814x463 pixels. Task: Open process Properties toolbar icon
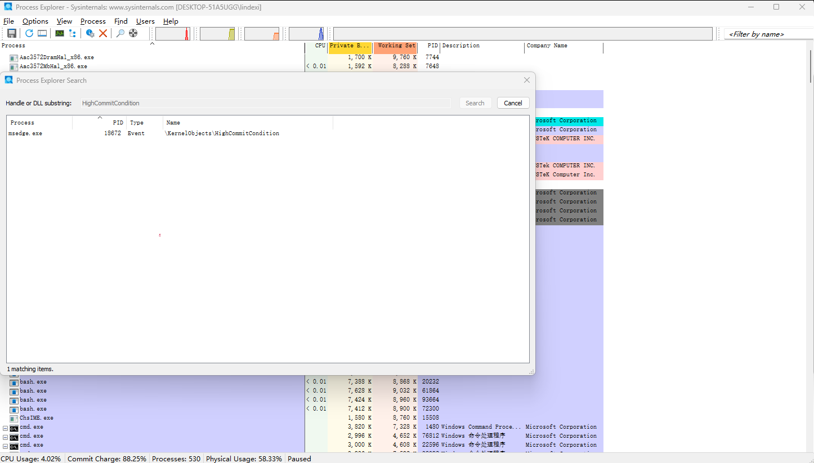pyautogui.click(x=90, y=33)
